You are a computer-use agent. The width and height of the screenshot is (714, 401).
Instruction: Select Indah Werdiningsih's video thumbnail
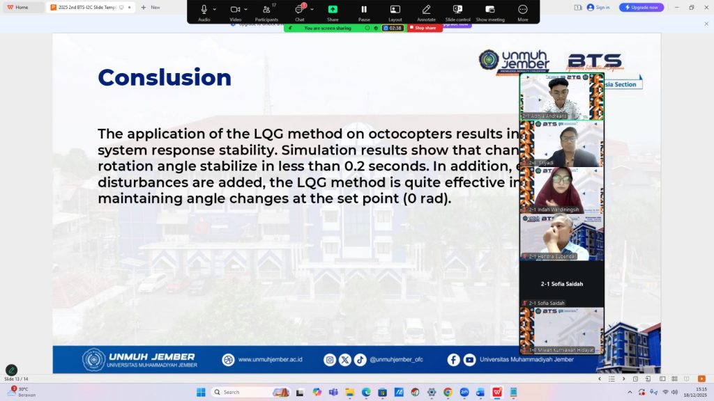[561, 189]
